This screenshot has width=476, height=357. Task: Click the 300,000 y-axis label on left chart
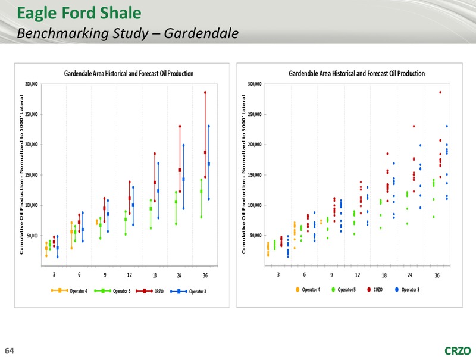(x=32, y=84)
